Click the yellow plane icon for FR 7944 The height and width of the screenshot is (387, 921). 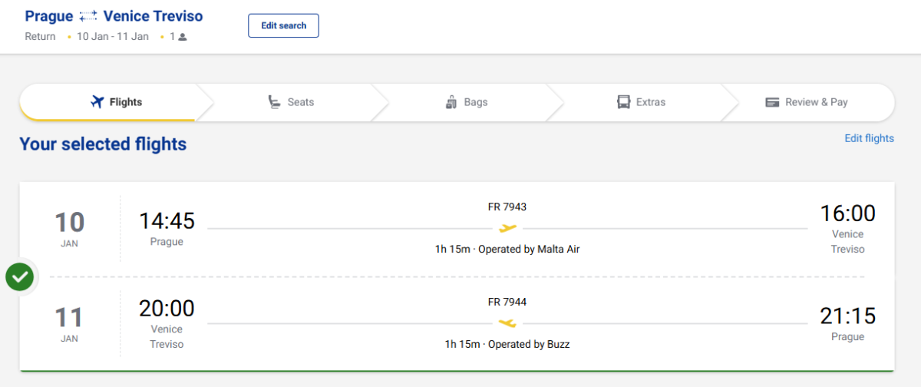pos(507,323)
